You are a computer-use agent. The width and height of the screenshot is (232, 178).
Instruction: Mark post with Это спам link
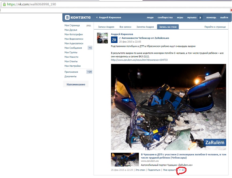140,170
